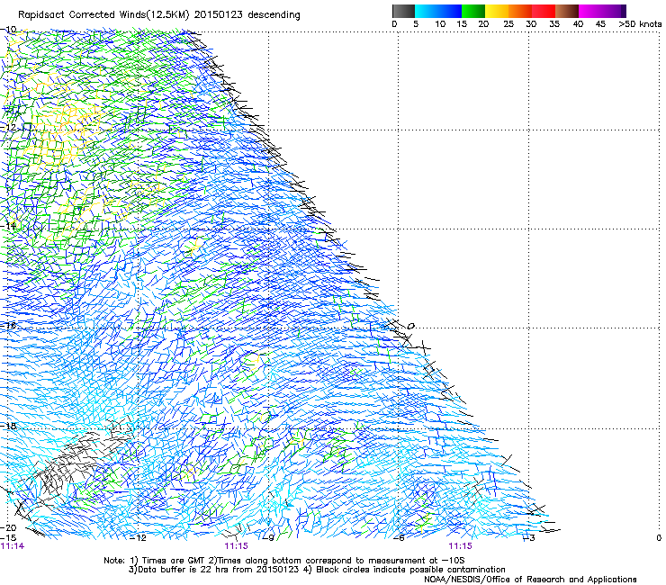Click the '-3' longitude label on the bottom axis
The image size is (666, 585).
click(529, 538)
